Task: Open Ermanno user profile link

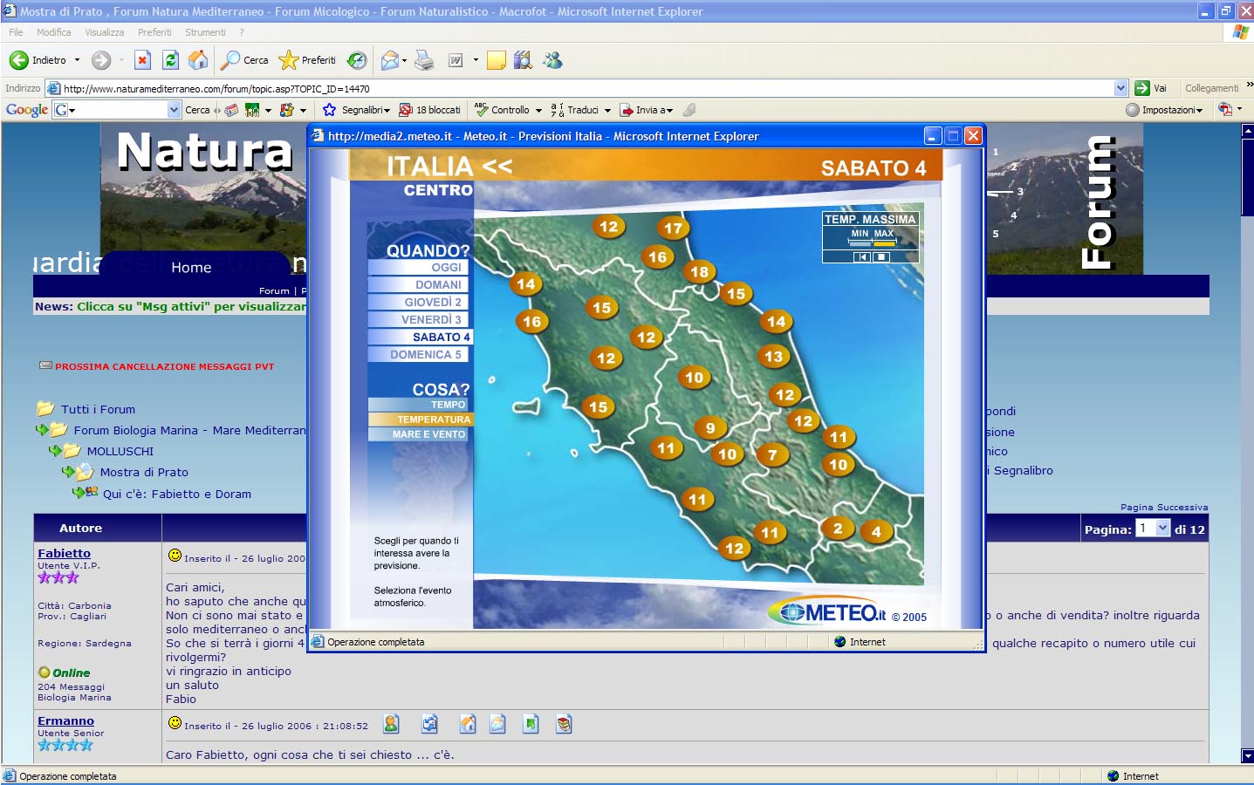Action: point(65,721)
